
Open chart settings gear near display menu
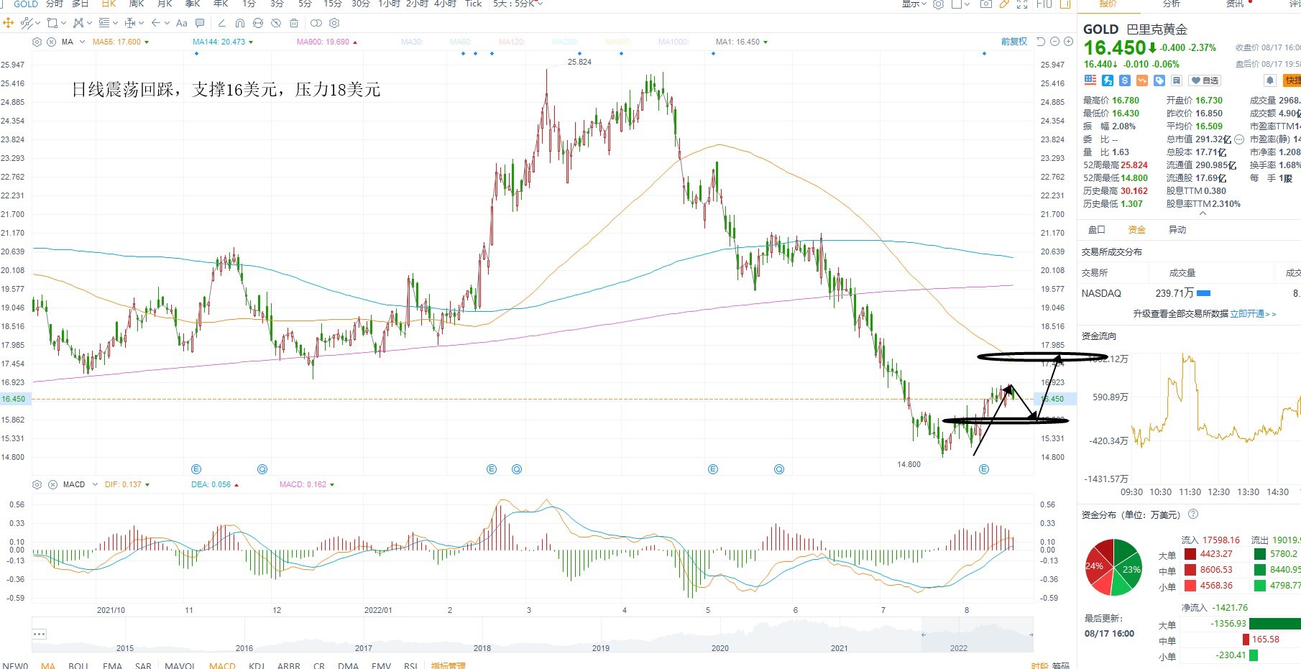coord(938,4)
